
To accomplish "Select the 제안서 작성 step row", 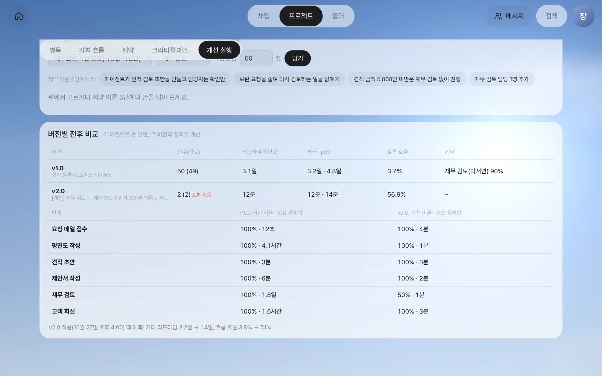I will pyautogui.click(x=301, y=278).
